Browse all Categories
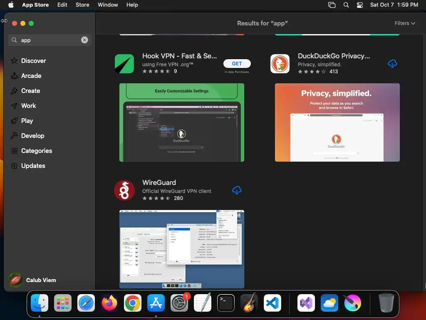 [x=31, y=151]
